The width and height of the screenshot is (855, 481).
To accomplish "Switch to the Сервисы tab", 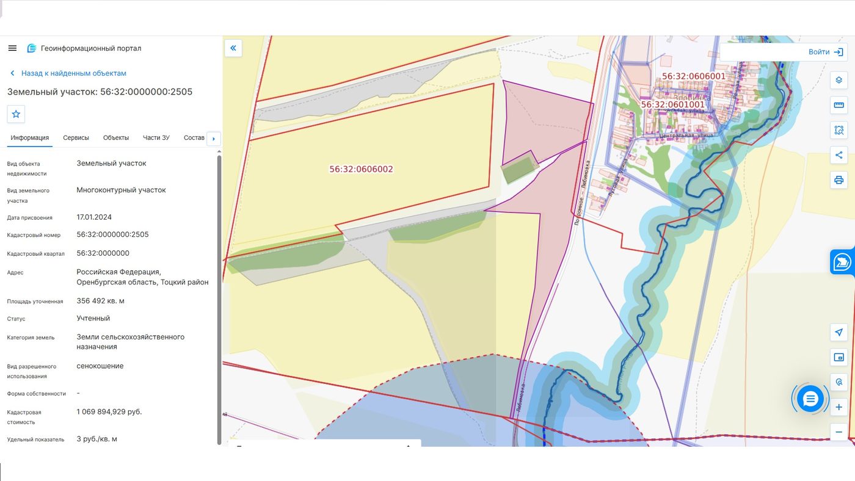I will click(x=76, y=138).
